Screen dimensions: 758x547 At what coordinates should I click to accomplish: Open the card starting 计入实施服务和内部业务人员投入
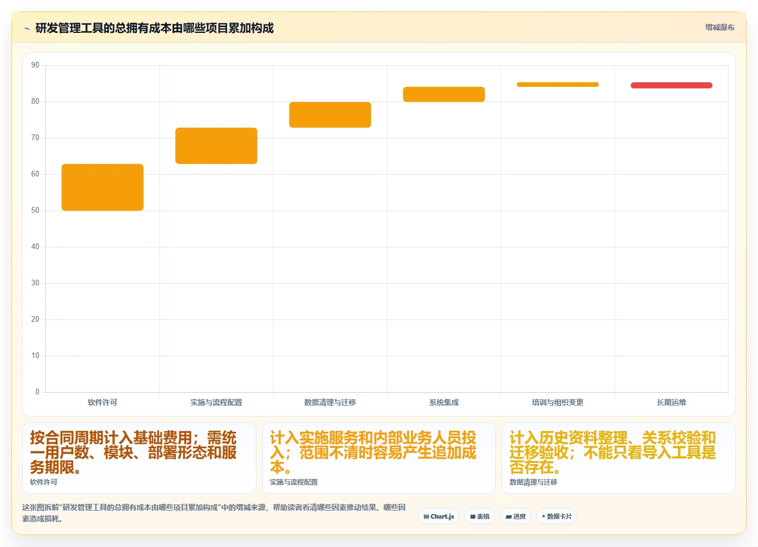point(378,458)
